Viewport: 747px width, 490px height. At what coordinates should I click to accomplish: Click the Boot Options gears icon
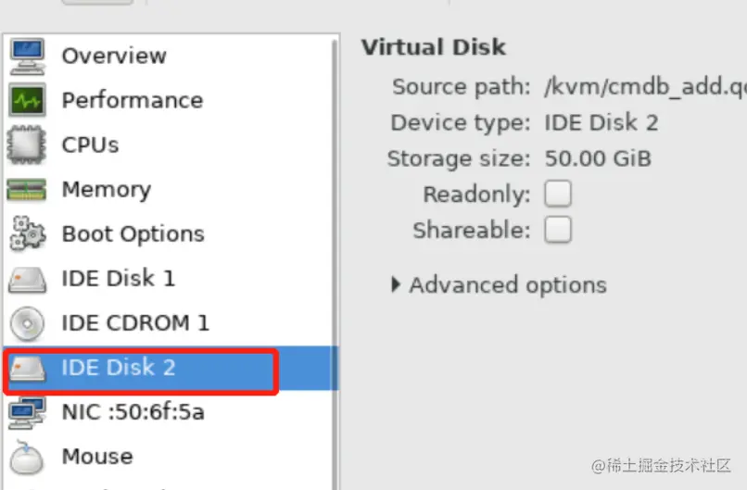(27, 233)
